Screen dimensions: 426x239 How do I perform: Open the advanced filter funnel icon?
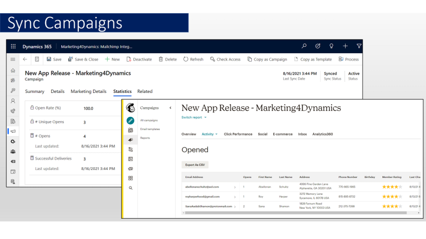[359, 46]
